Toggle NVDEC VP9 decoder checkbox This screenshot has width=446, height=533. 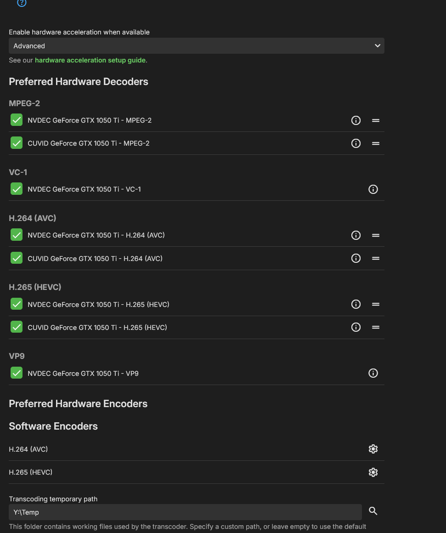coord(17,373)
